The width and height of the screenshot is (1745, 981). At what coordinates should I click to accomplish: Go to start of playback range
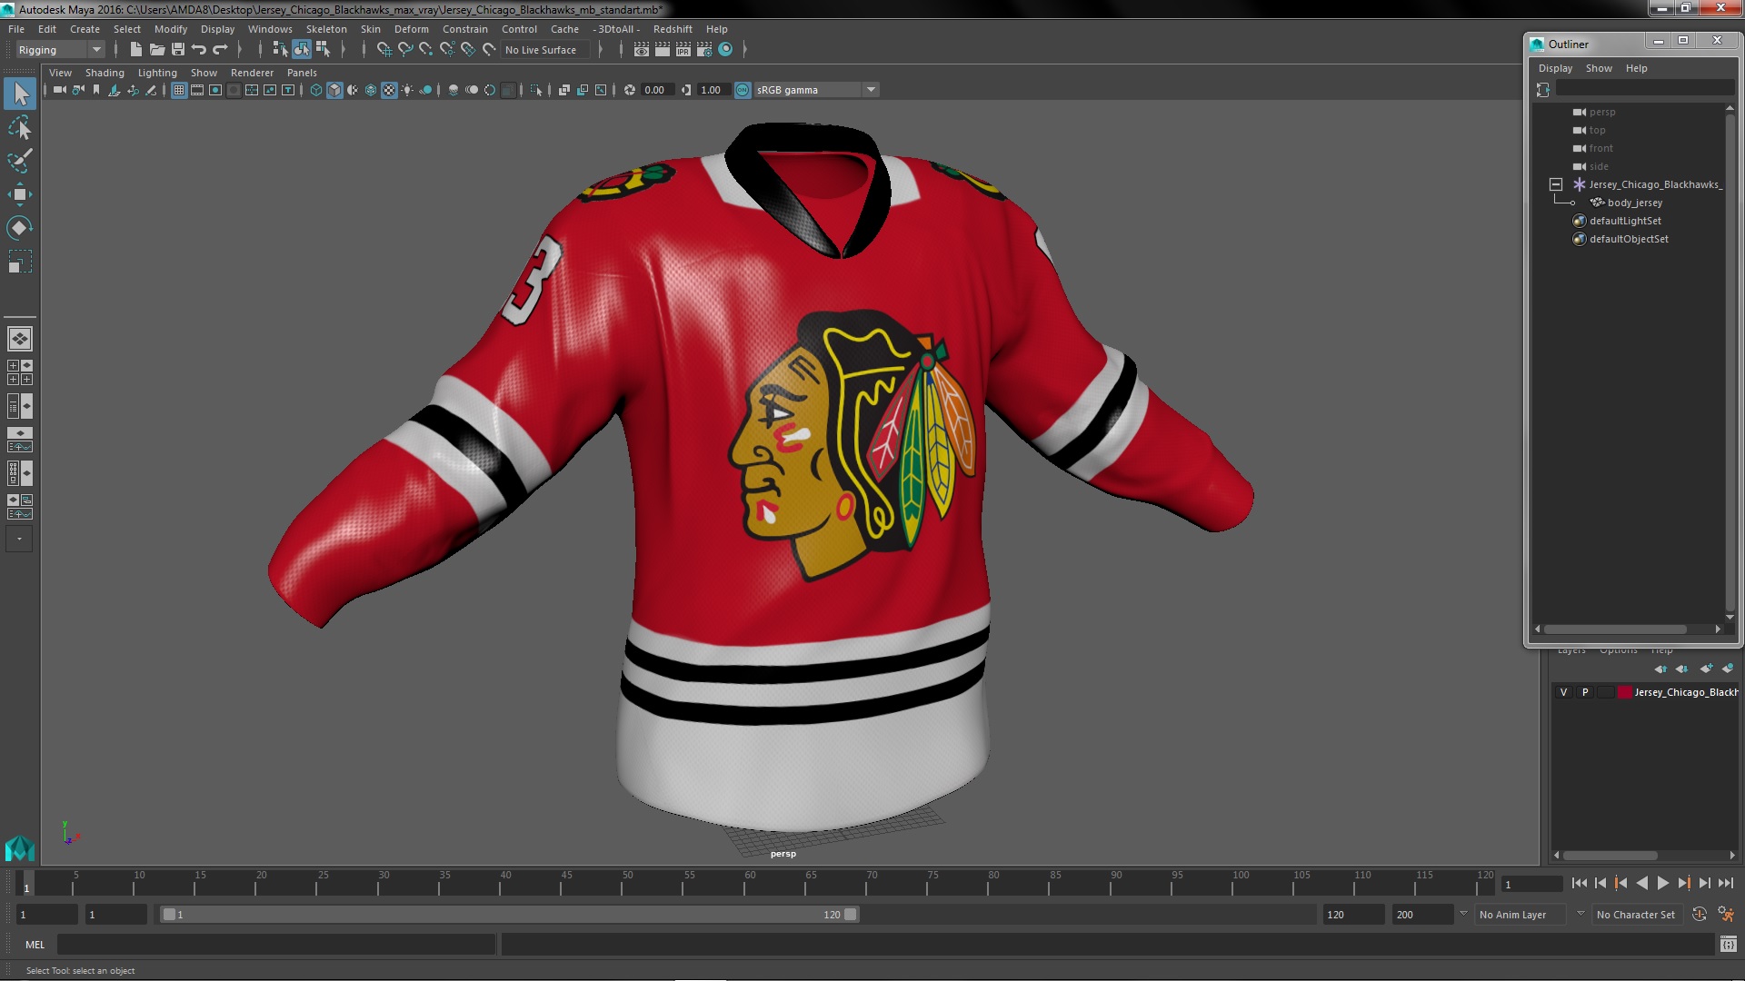[1579, 883]
